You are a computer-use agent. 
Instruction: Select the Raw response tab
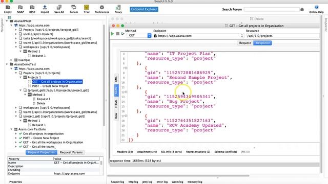[116, 116]
